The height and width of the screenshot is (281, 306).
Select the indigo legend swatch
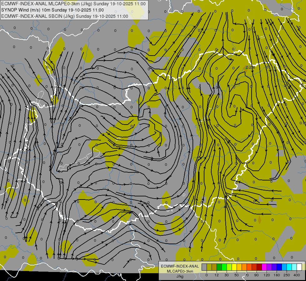click(274, 267)
